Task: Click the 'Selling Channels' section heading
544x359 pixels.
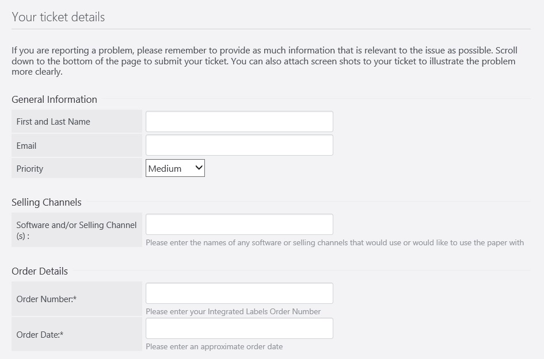Action: click(x=47, y=202)
